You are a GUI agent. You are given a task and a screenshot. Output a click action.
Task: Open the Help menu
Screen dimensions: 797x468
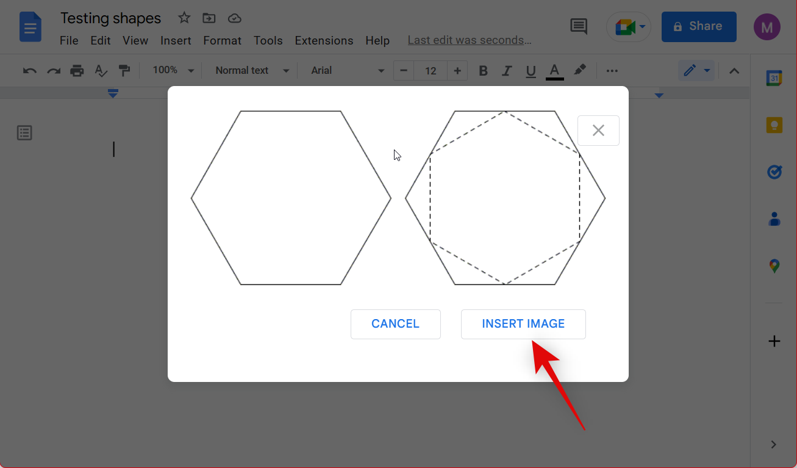(377, 41)
